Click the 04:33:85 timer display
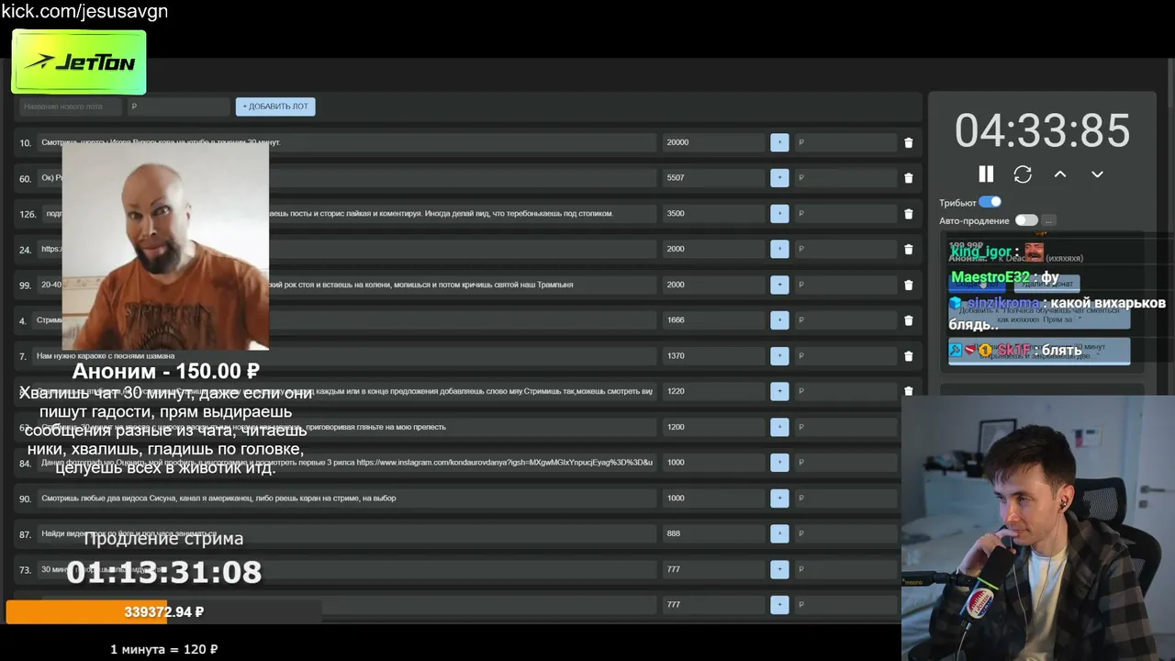The image size is (1175, 661). (x=1042, y=130)
